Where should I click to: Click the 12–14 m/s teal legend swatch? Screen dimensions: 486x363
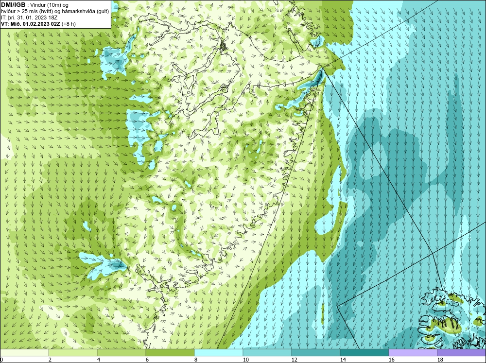315,353
